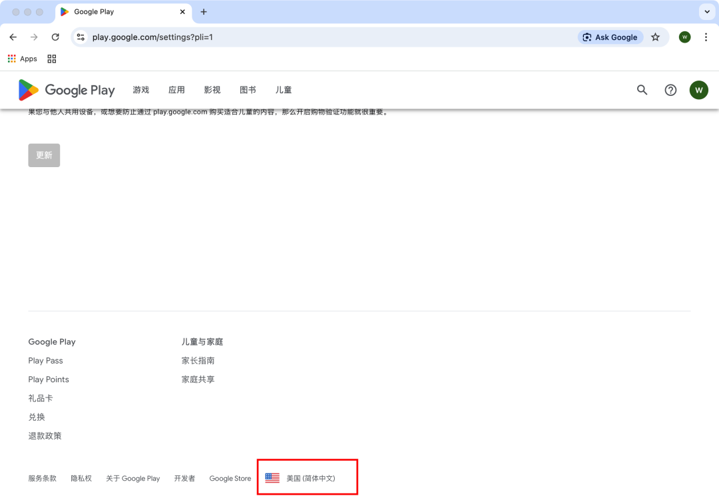Image resolution: width=719 pixels, height=502 pixels.
Task: Open 家长指南 link
Action: [198, 361]
